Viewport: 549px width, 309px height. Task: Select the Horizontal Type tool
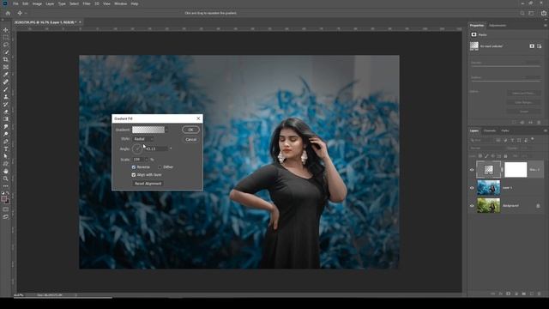pos(6,148)
